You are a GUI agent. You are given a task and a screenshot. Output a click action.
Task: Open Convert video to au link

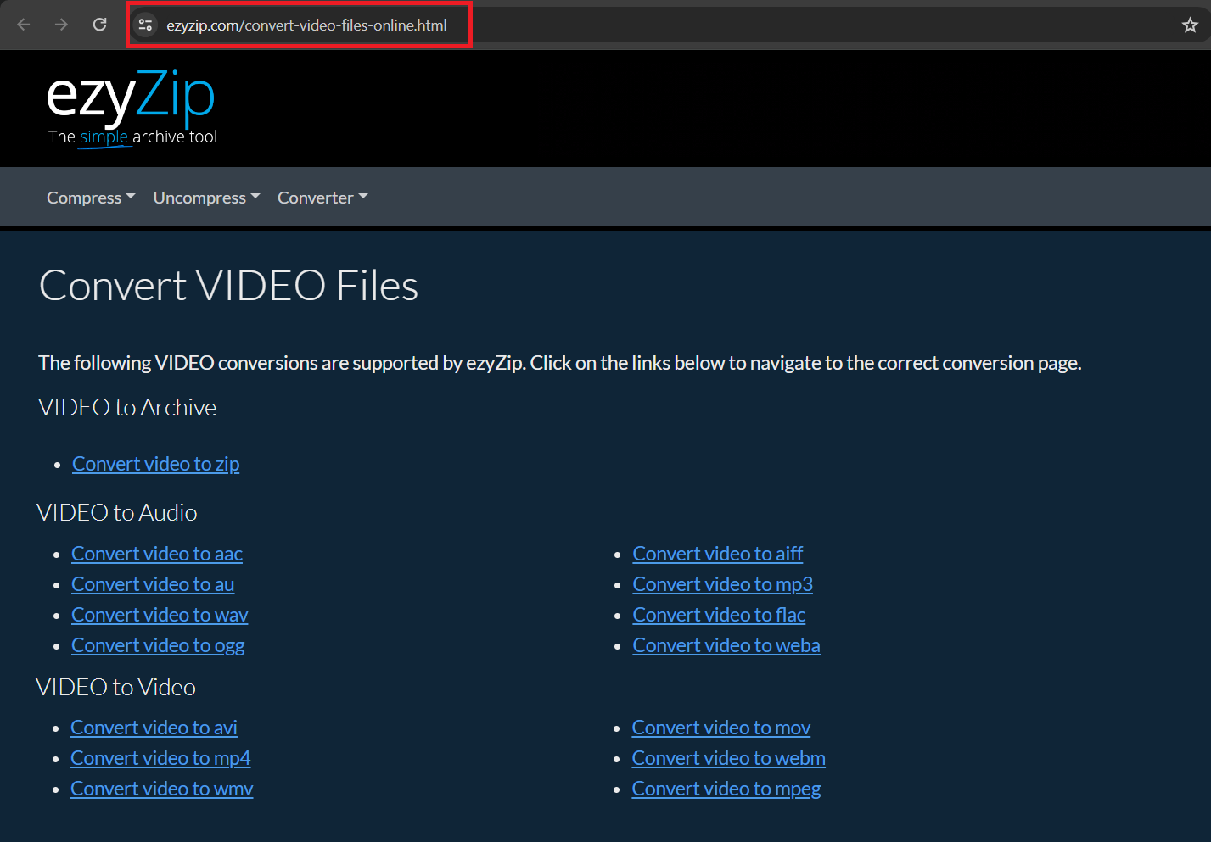[x=153, y=584]
